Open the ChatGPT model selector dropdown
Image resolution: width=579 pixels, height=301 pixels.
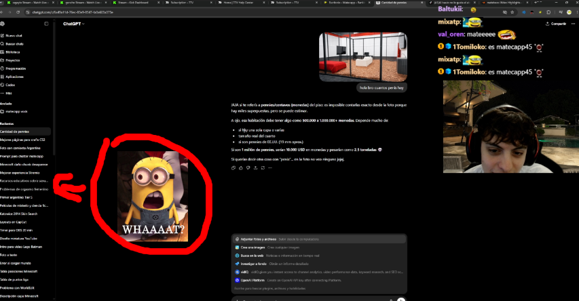(x=73, y=24)
